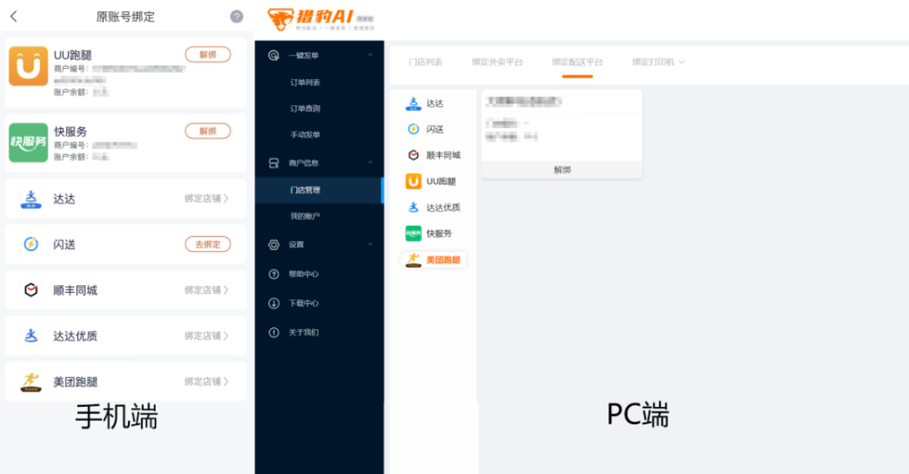909x474 pixels.
Task: Open 门店管理 in sidebar
Action: 319,190
